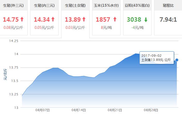Click the red up arrow beside 14.34
Image resolution: width=182 pixels, height=115 pixels.
tap(53, 19)
